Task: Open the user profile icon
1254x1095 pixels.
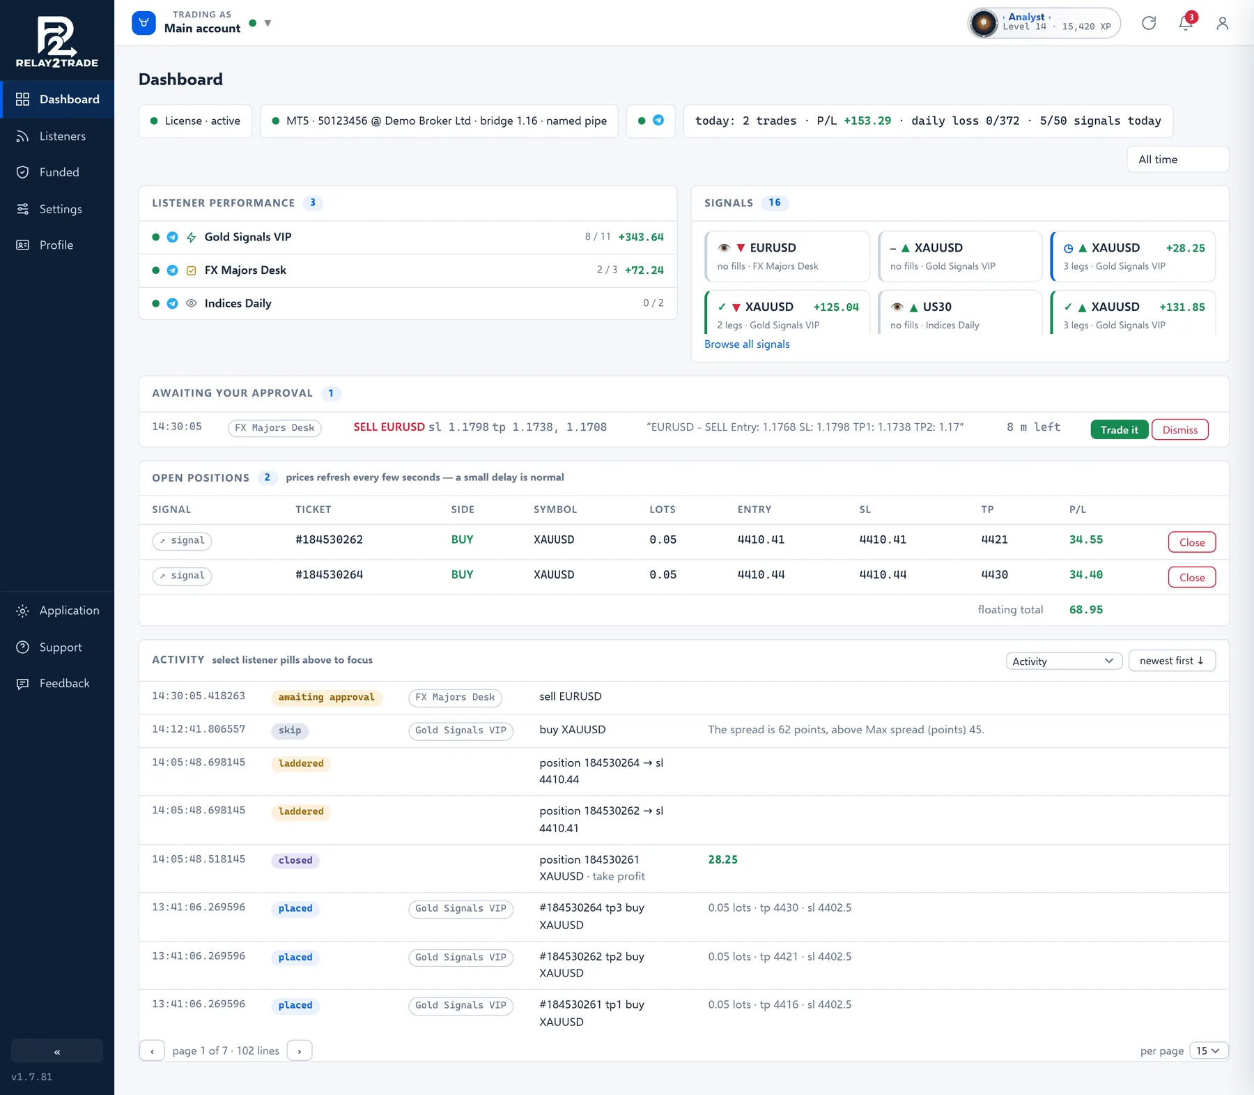Action: point(1222,23)
